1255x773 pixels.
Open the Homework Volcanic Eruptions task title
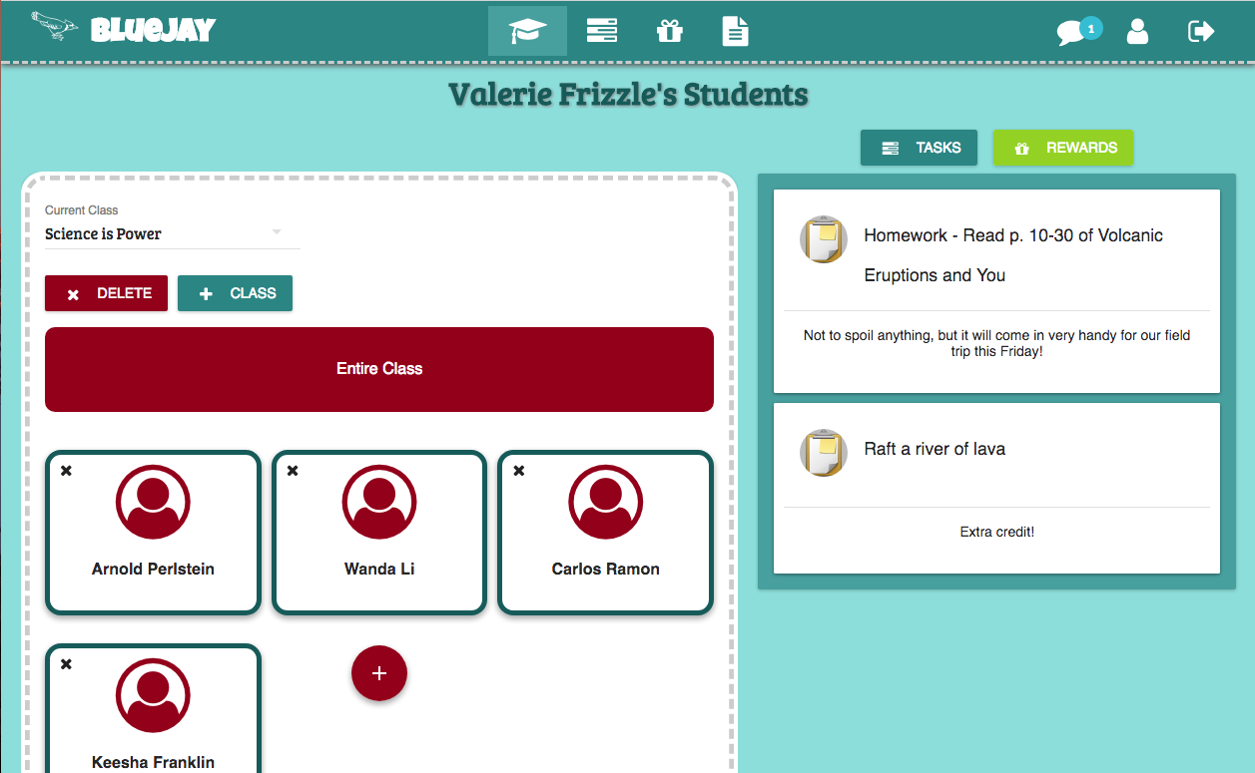(x=1013, y=255)
